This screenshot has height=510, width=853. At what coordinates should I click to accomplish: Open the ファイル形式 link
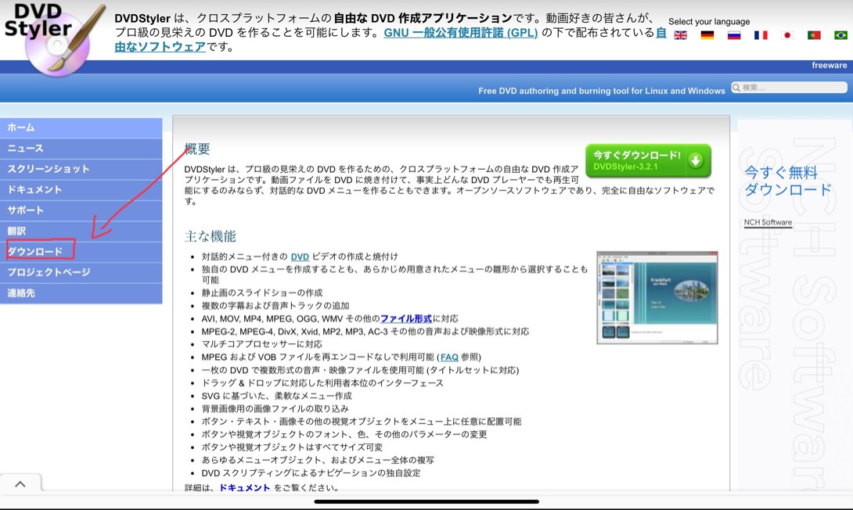point(406,318)
